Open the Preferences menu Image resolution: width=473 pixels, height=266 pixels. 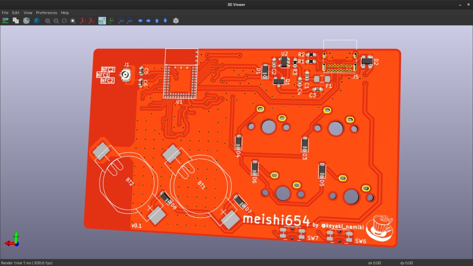(x=46, y=12)
